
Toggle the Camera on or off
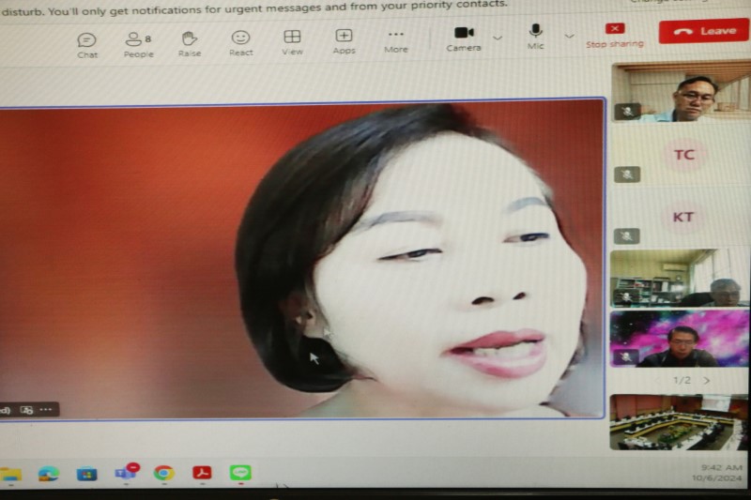point(464,36)
